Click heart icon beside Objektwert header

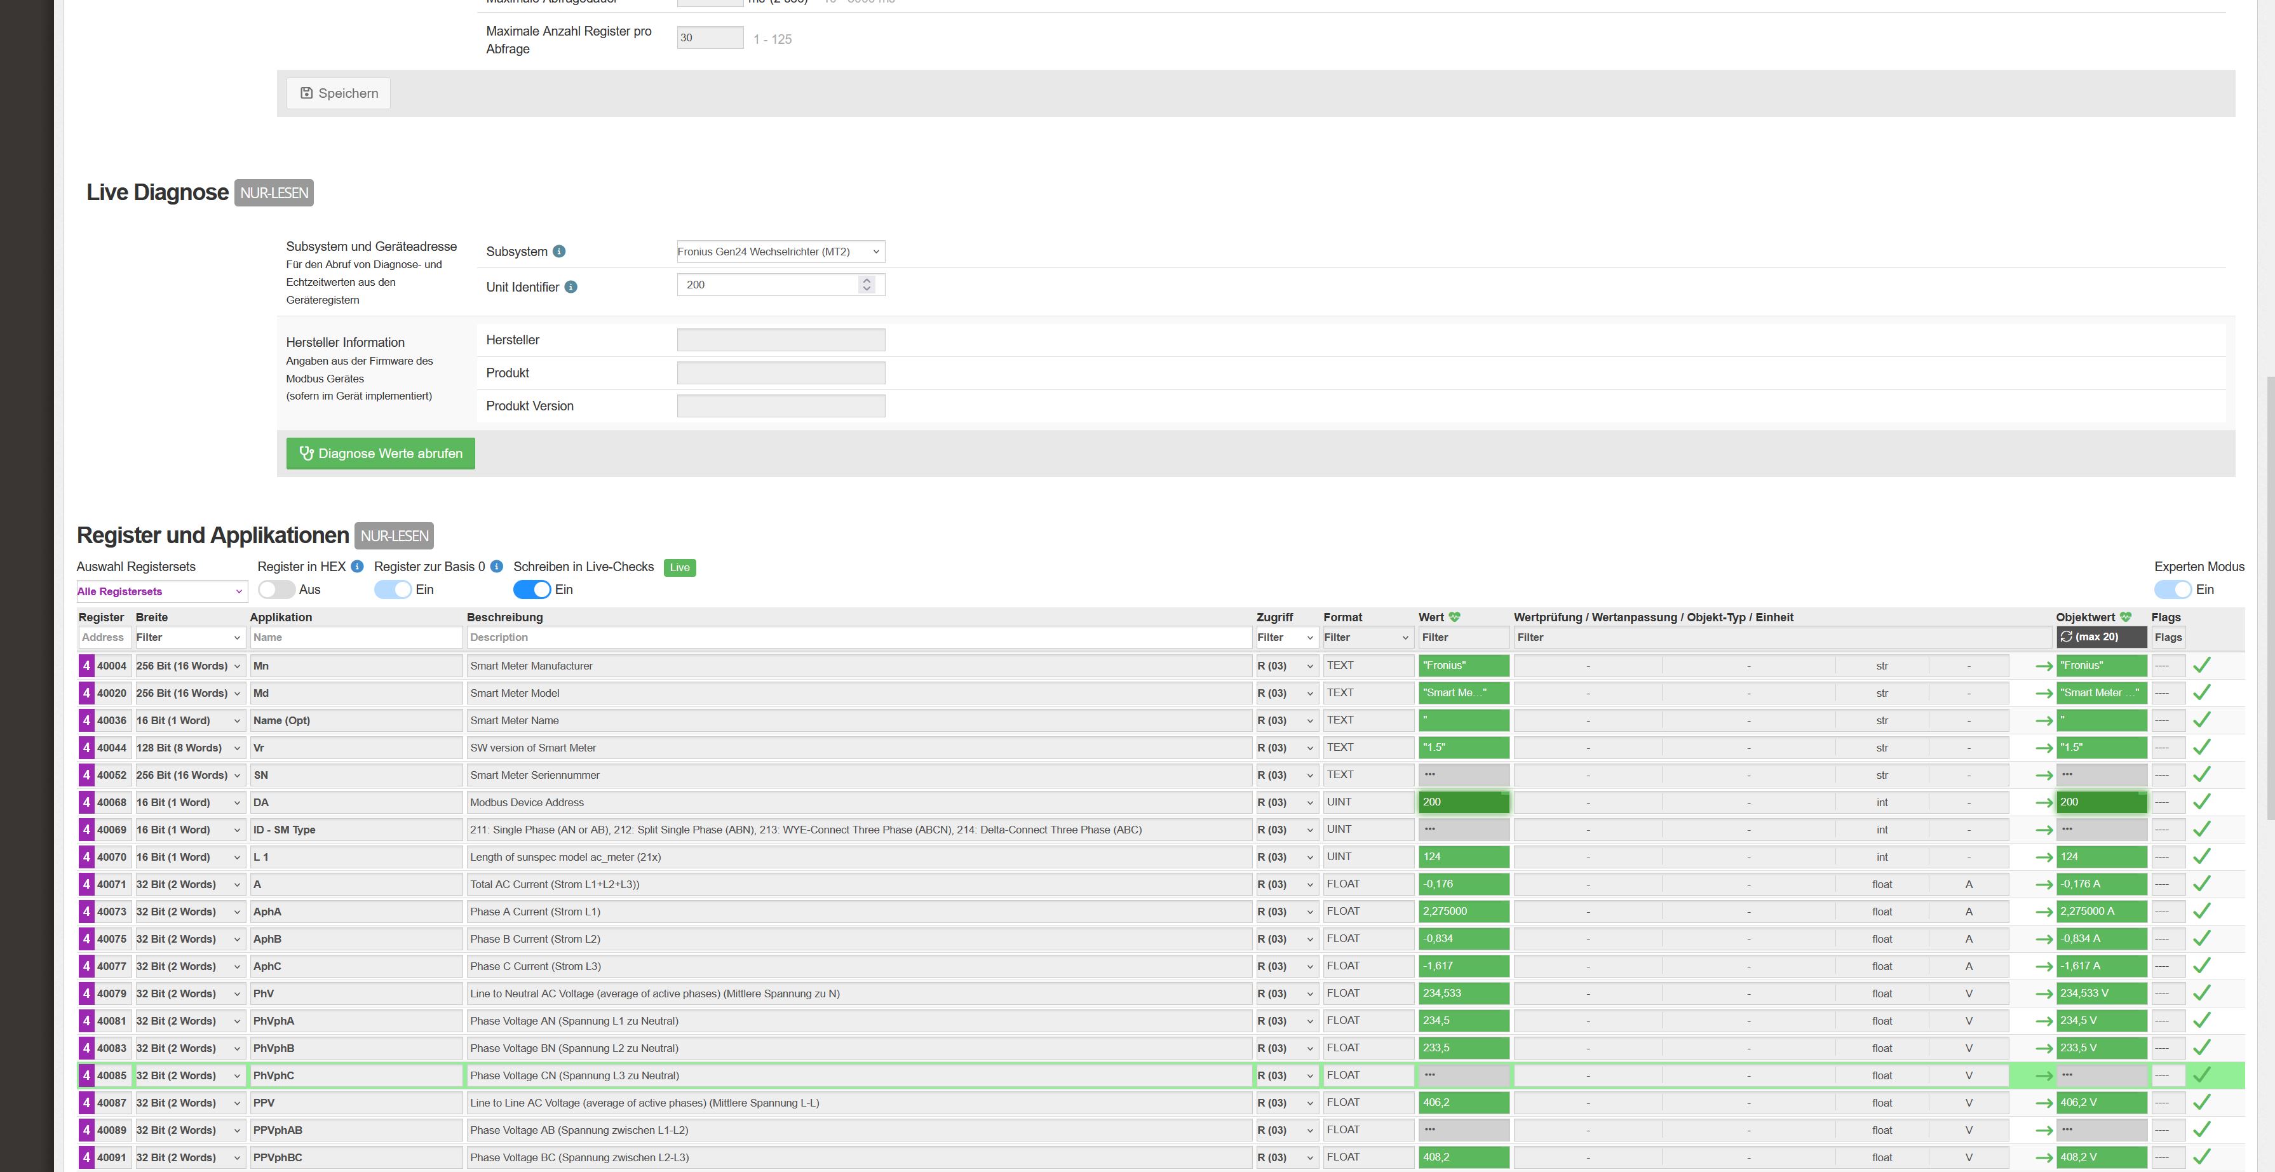coord(2126,617)
